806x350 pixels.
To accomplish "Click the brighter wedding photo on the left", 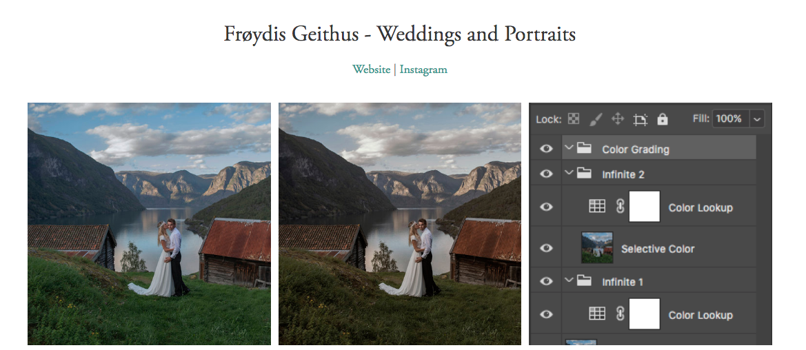I will (149, 223).
